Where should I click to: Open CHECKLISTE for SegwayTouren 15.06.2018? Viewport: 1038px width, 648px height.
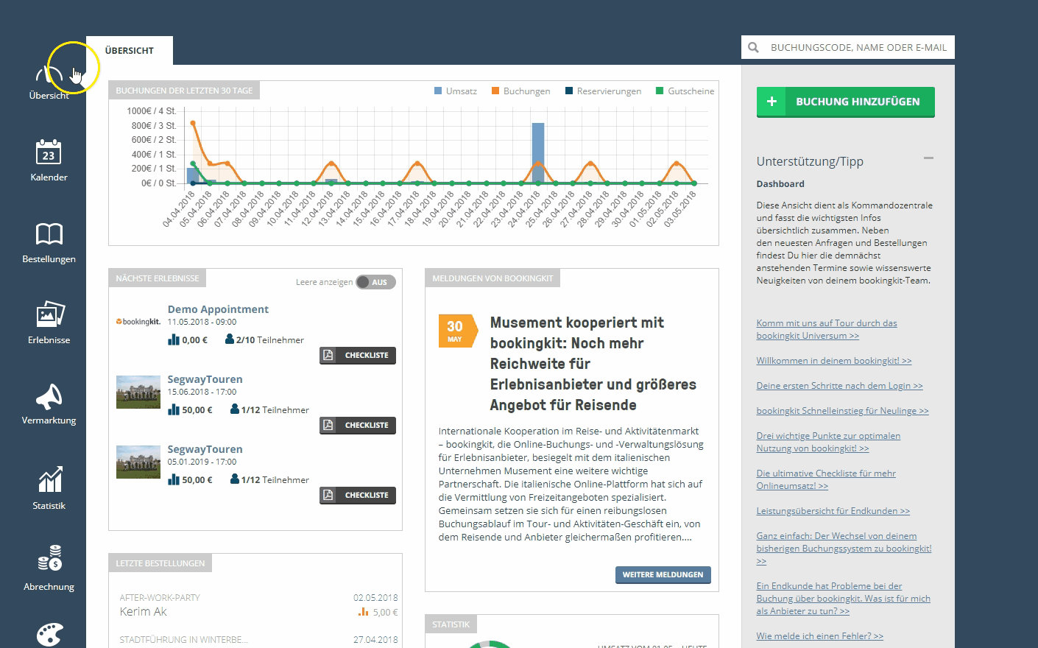[x=358, y=425]
